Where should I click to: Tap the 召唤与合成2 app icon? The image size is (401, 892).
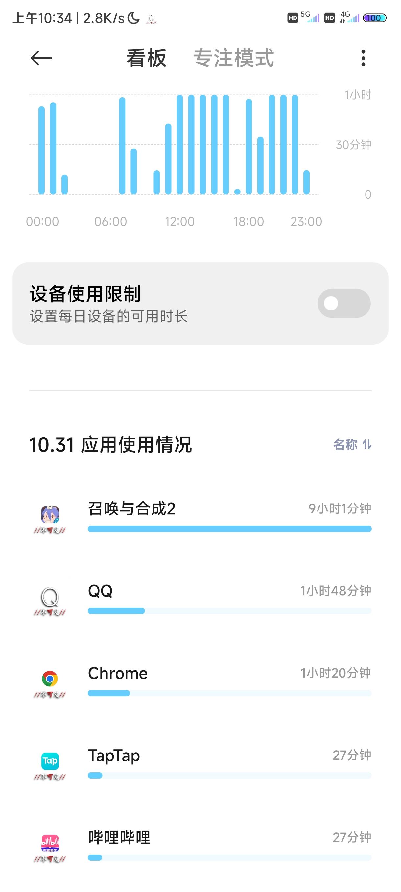click(50, 514)
